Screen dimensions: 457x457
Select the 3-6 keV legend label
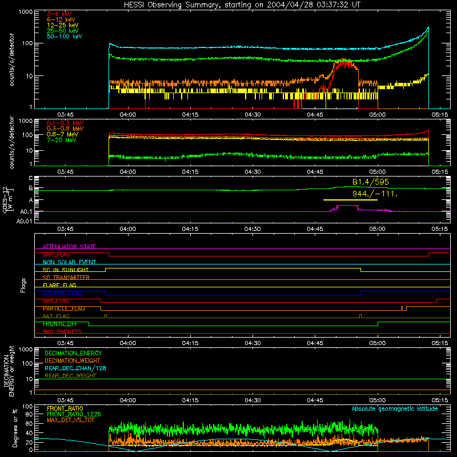[59, 14]
